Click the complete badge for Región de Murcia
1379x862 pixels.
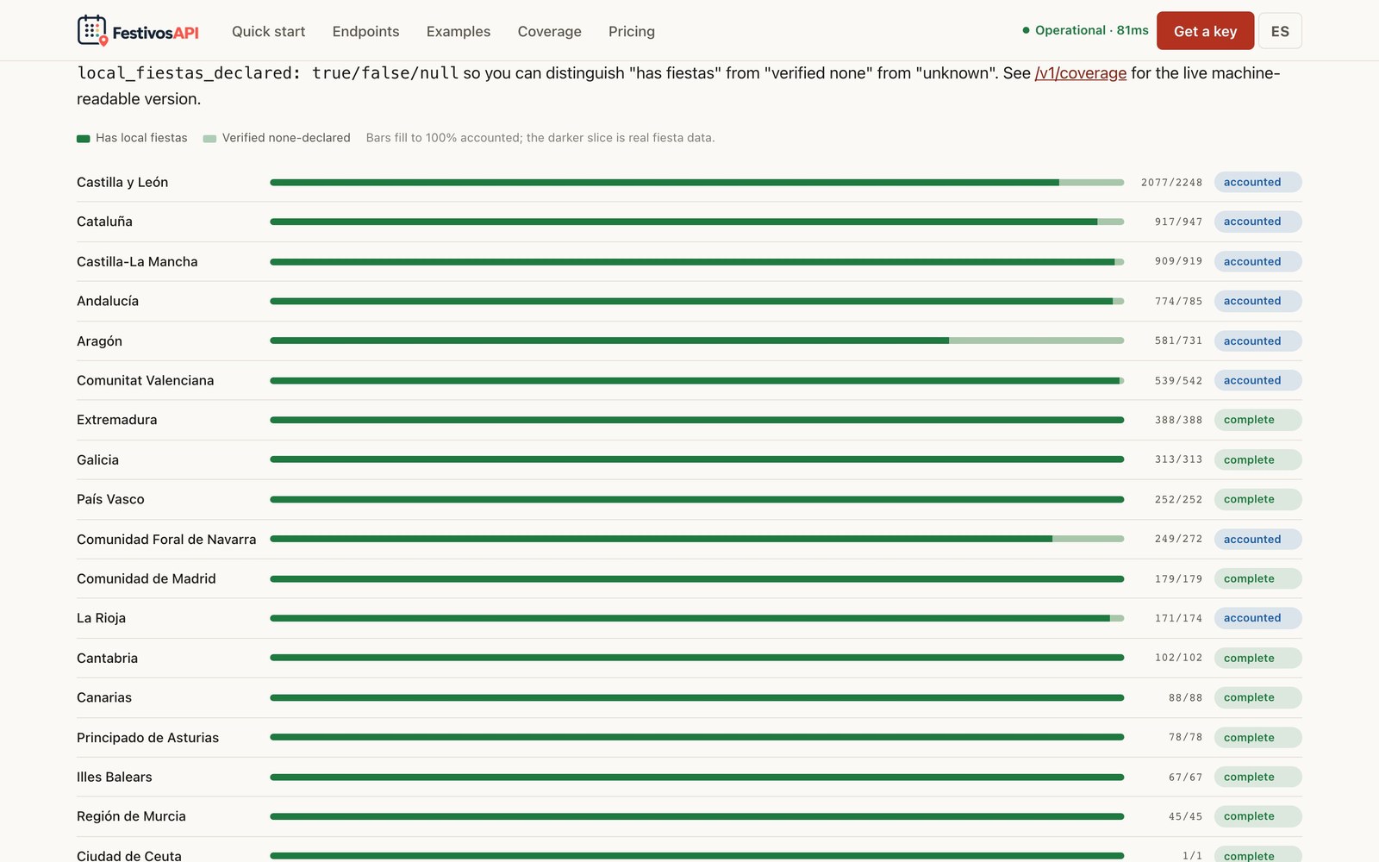[x=1257, y=816]
